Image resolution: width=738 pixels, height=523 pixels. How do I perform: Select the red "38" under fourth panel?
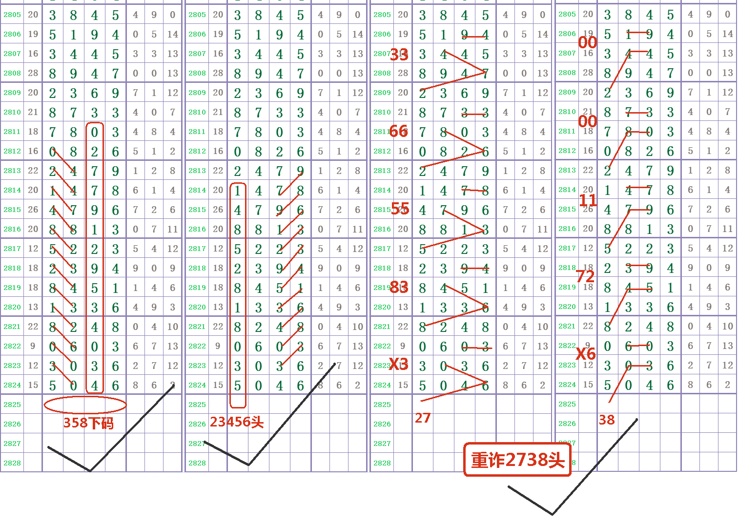pos(607,420)
